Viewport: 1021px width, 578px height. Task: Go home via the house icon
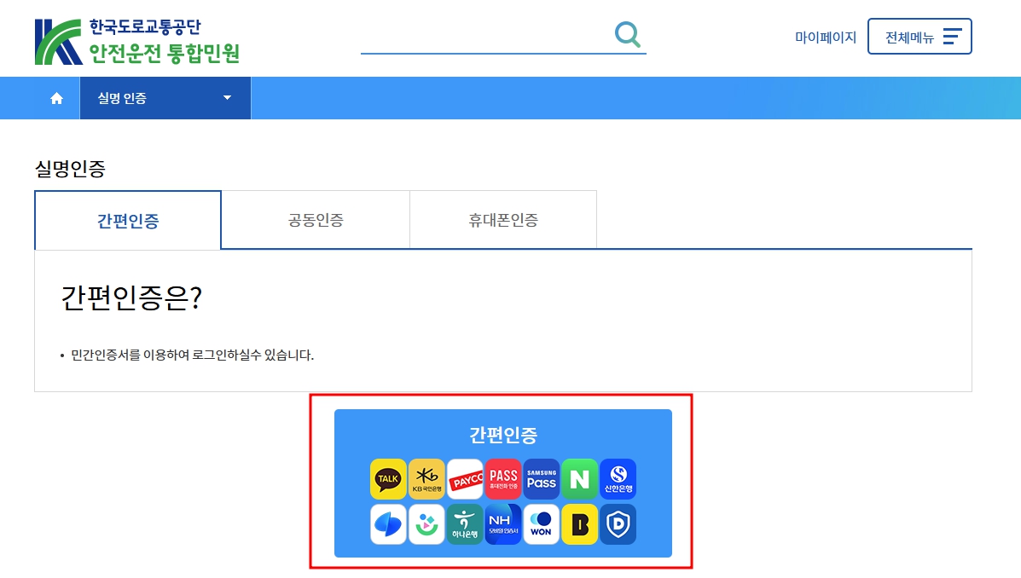[56, 98]
